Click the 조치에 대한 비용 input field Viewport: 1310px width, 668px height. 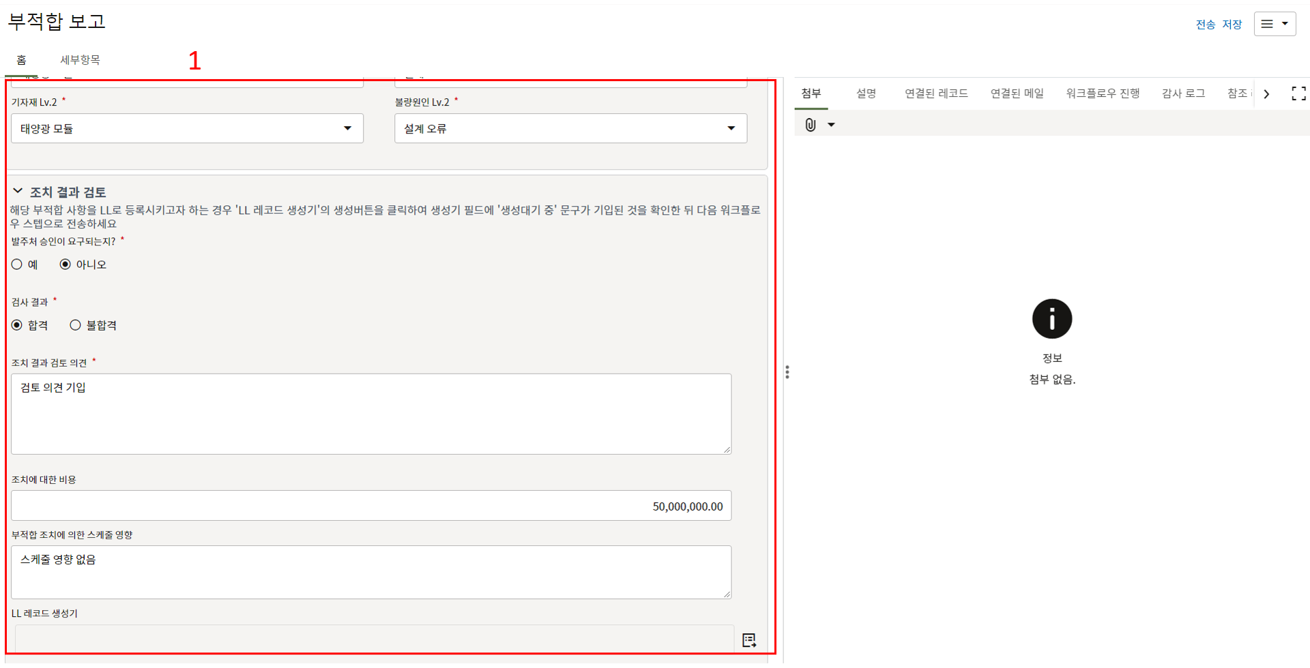(x=371, y=506)
